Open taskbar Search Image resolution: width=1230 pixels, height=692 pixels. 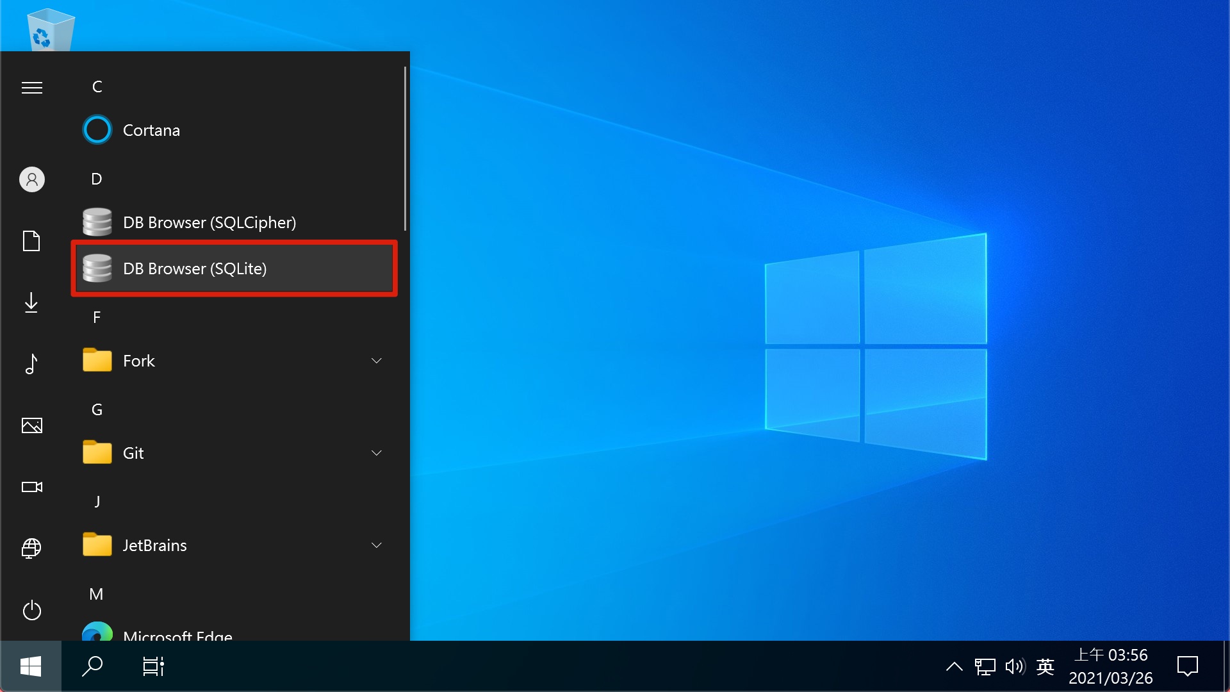pos(92,666)
